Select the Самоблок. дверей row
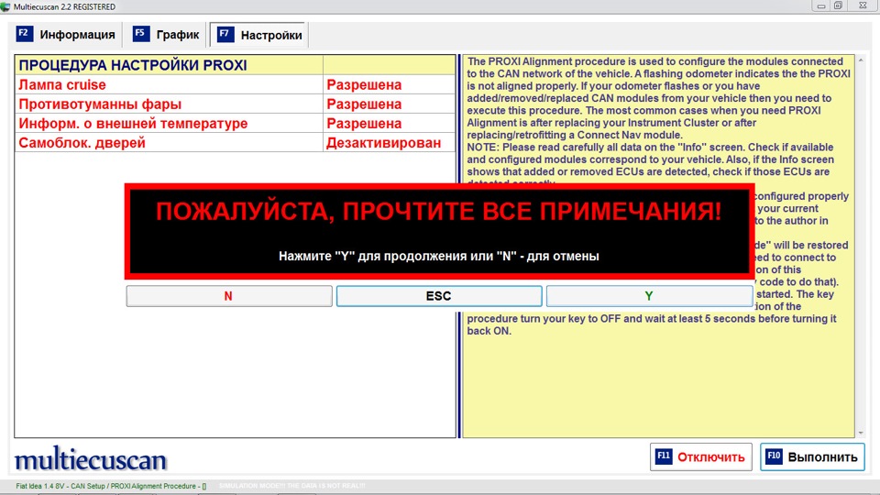Screen dimensions: 880x495 tap(235, 143)
